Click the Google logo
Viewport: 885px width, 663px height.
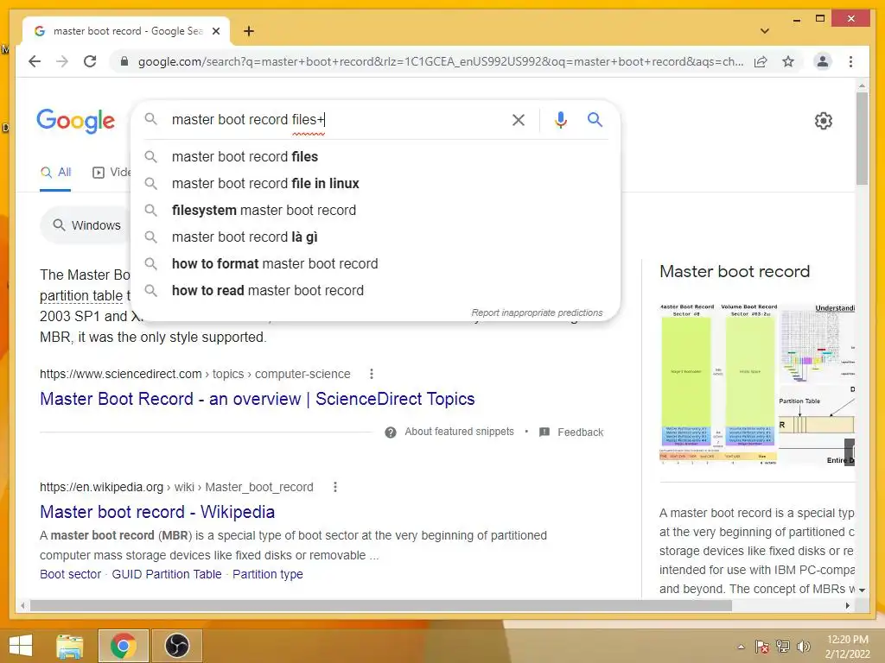[76, 121]
